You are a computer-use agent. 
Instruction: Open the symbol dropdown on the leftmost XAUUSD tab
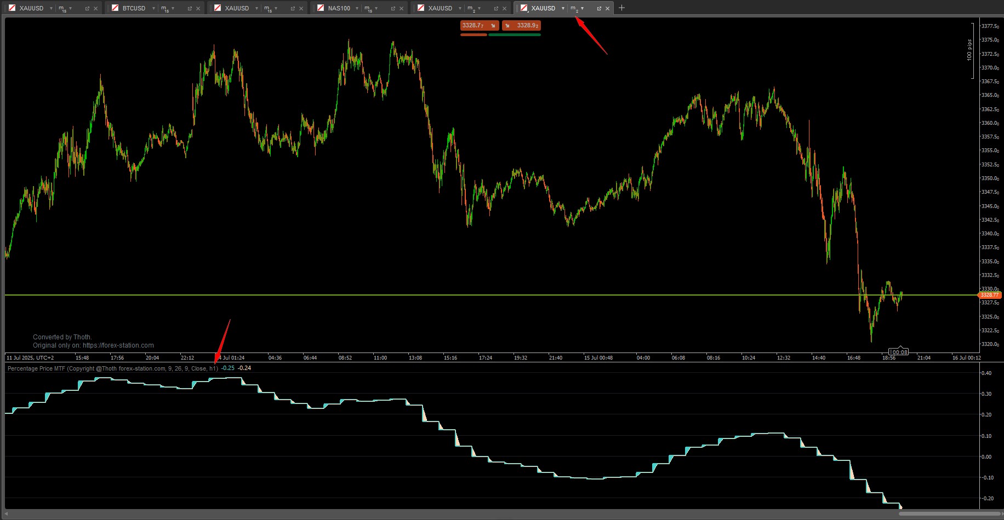51,8
